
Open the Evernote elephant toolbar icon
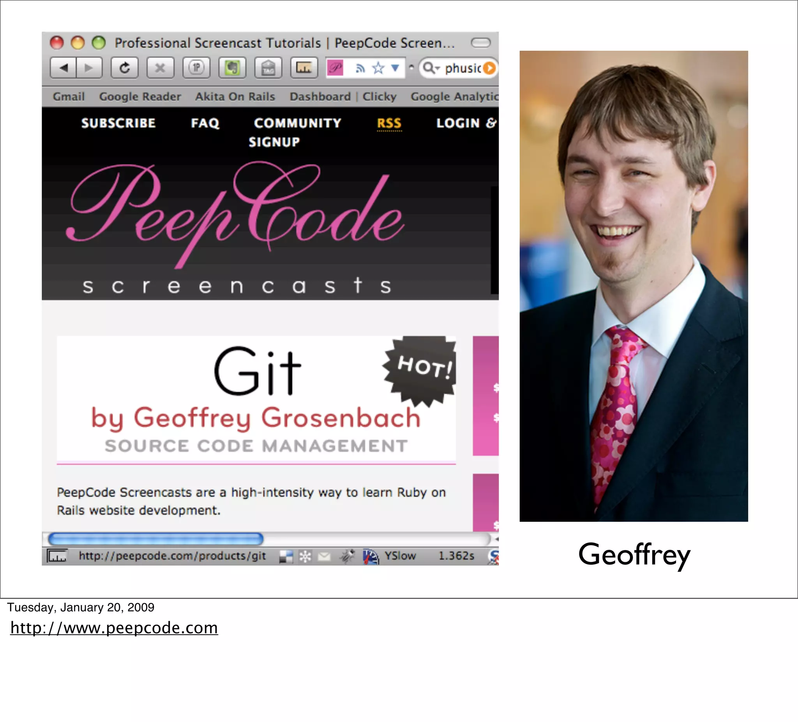click(232, 68)
